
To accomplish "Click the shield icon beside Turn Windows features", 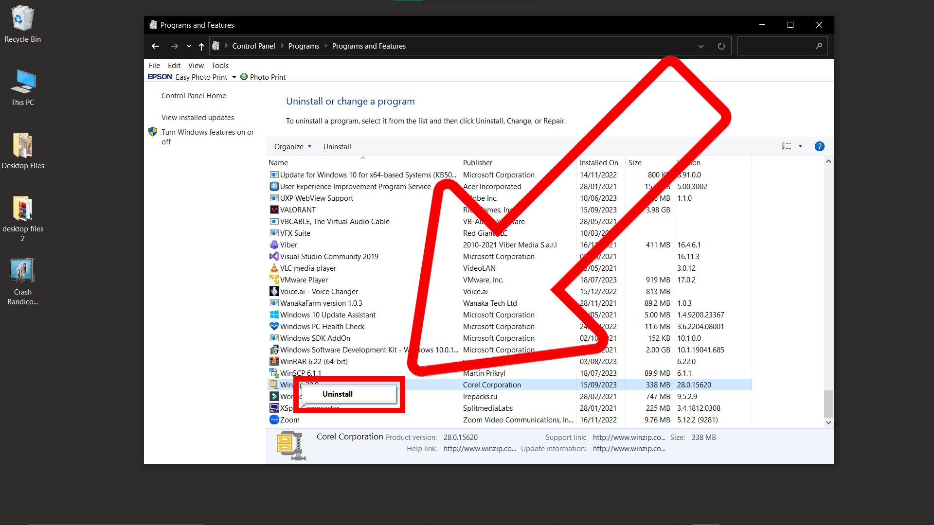I will tap(152, 132).
